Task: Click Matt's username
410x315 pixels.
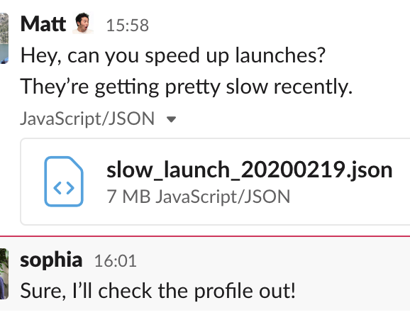Action: pyautogui.click(x=43, y=24)
